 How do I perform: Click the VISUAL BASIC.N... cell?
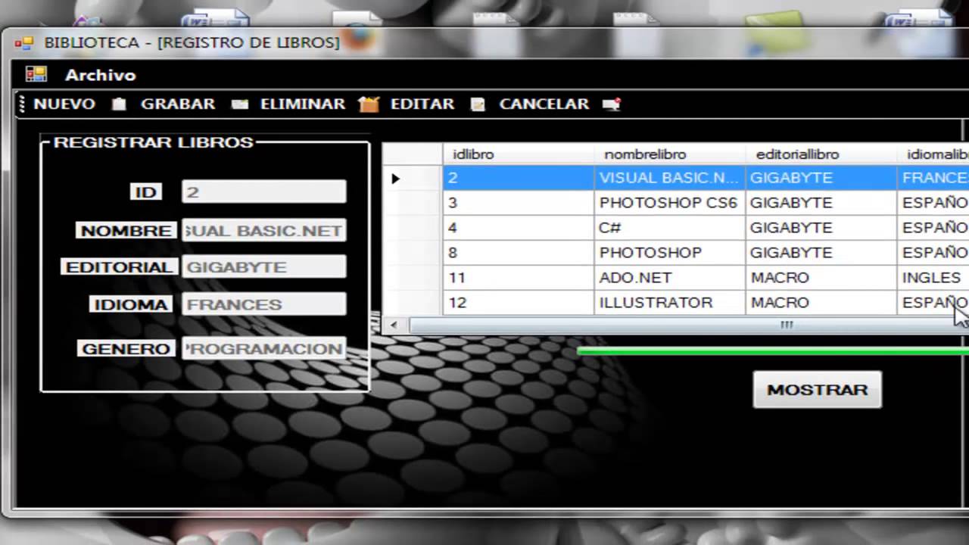(670, 178)
